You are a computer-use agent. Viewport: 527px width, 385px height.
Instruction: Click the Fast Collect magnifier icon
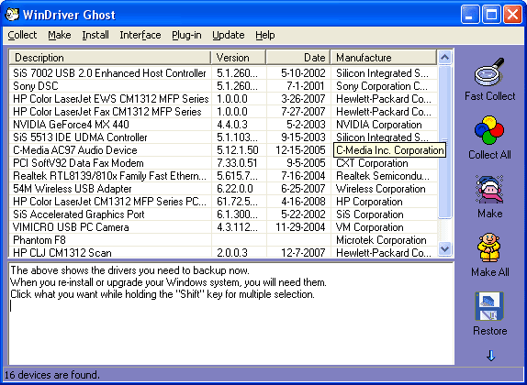coord(489,71)
